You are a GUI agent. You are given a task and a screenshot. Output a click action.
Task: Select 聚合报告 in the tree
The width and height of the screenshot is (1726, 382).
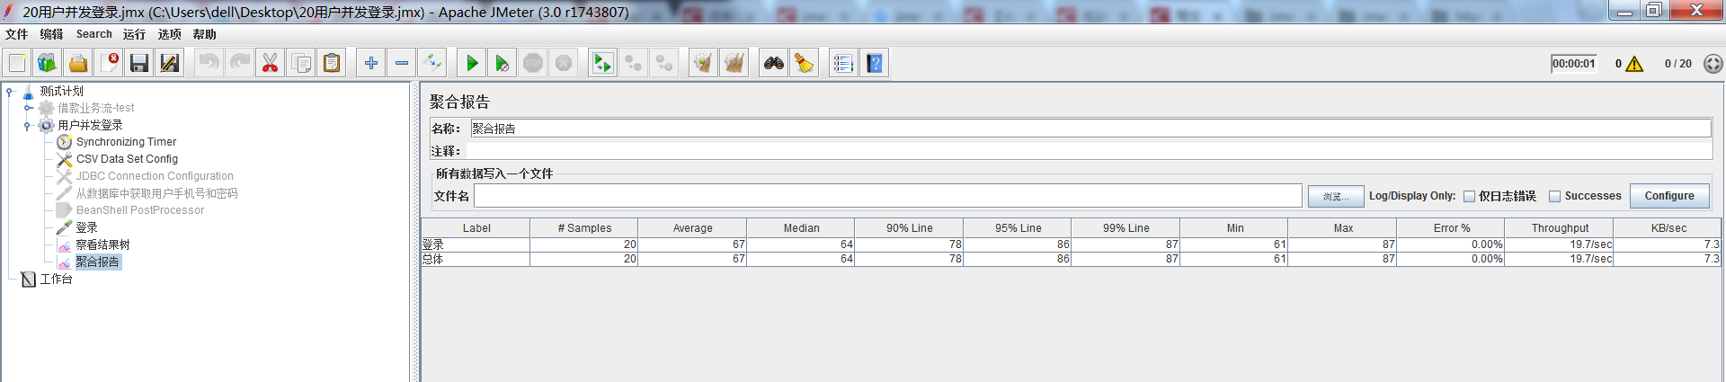[x=97, y=262]
